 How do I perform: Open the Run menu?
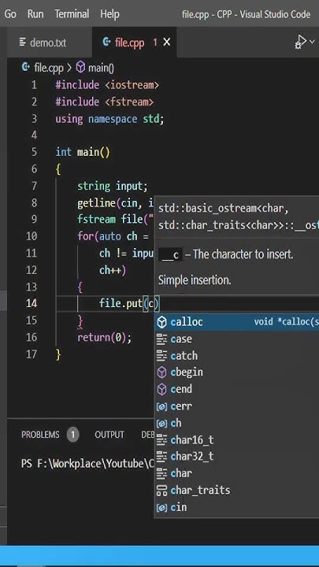coord(35,14)
